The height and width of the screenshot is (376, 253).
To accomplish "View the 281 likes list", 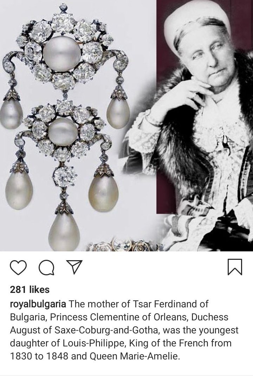I will click(30, 290).
